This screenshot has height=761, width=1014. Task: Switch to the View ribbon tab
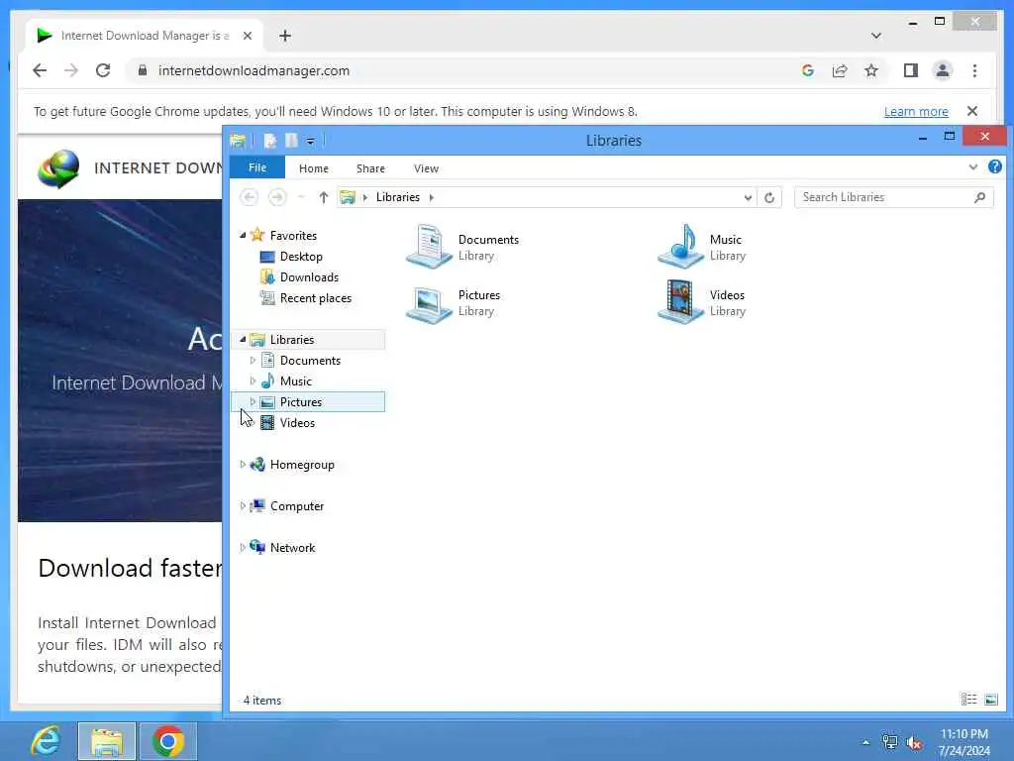(426, 168)
